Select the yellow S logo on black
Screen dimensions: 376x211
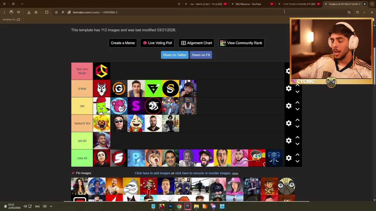[170, 89]
